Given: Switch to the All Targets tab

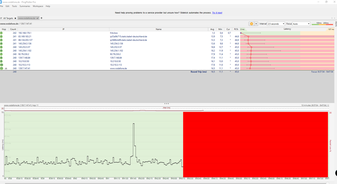Looking at the screenshot, I should tap(8, 18).
